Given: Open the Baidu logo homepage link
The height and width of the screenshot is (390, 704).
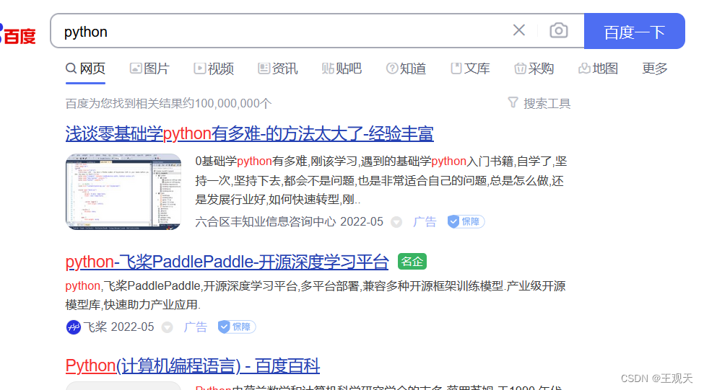Looking at the screenshot, I should click(18, 35).
